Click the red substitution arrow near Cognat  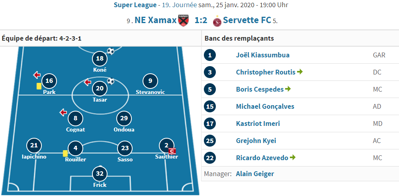coord(63,112)
